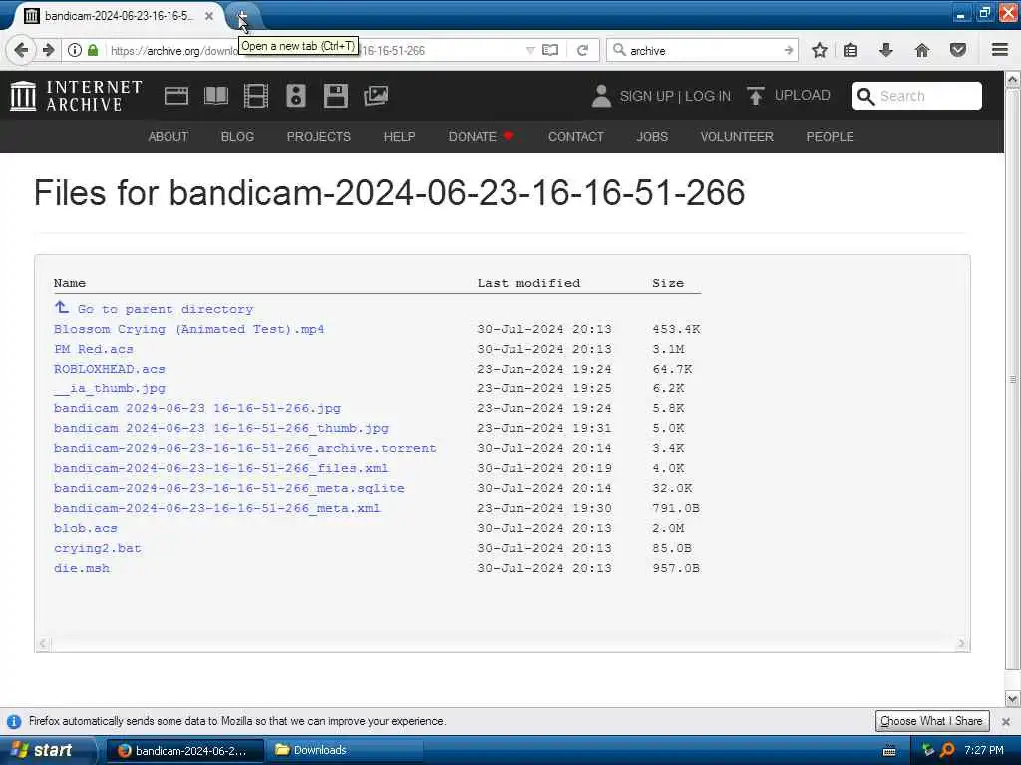Download the _archive.torrent file
Image resolution: width=1021 pixels, height=765 pixels.
click(245, 448)
